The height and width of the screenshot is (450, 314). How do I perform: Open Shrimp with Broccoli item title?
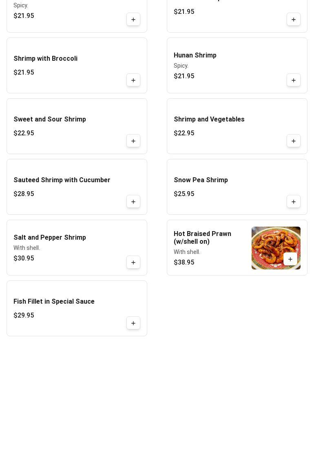click(x=45, y=59)
